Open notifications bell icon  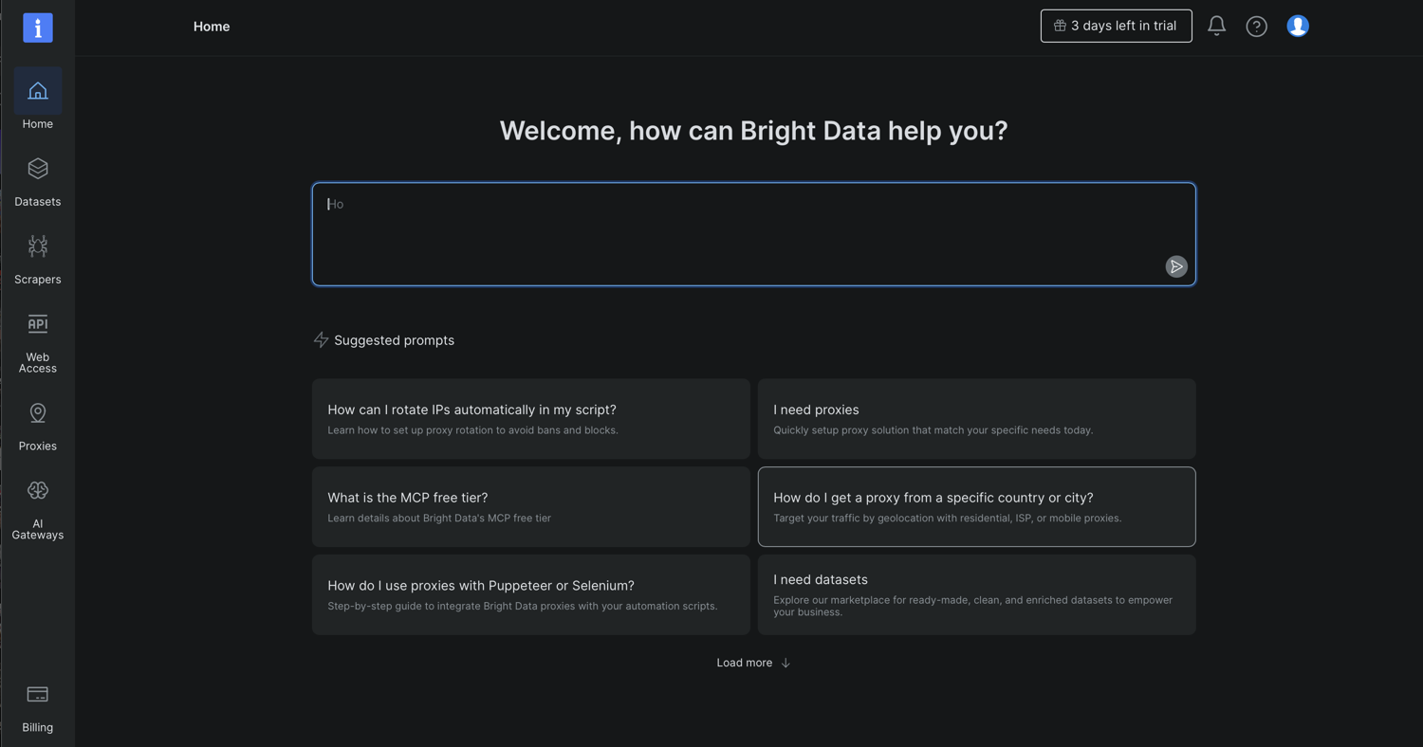1216,27
